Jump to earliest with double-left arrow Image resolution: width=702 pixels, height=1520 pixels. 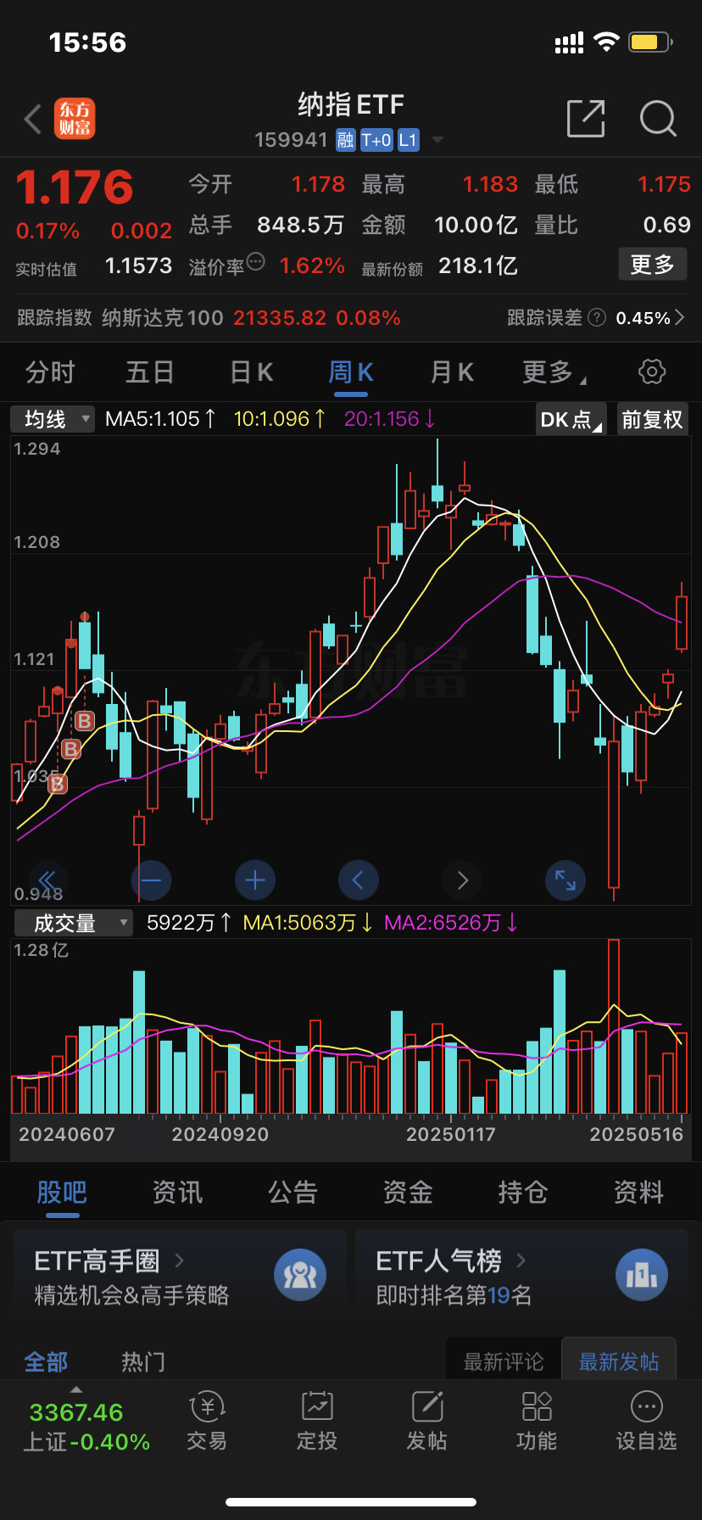pyautogui.click(x=47, y=880)
